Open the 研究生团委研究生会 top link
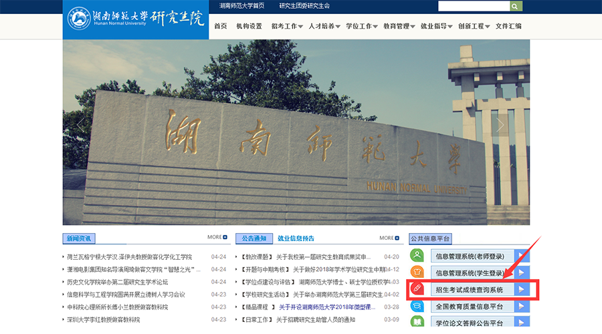The height and width of the screenshot is (334, 602). (x=304, y=6)
